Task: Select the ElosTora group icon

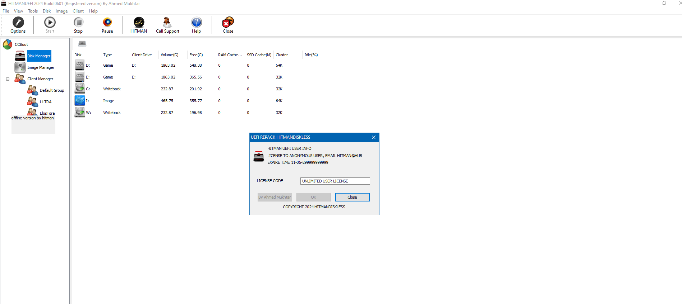Action: tap(33, 112)
